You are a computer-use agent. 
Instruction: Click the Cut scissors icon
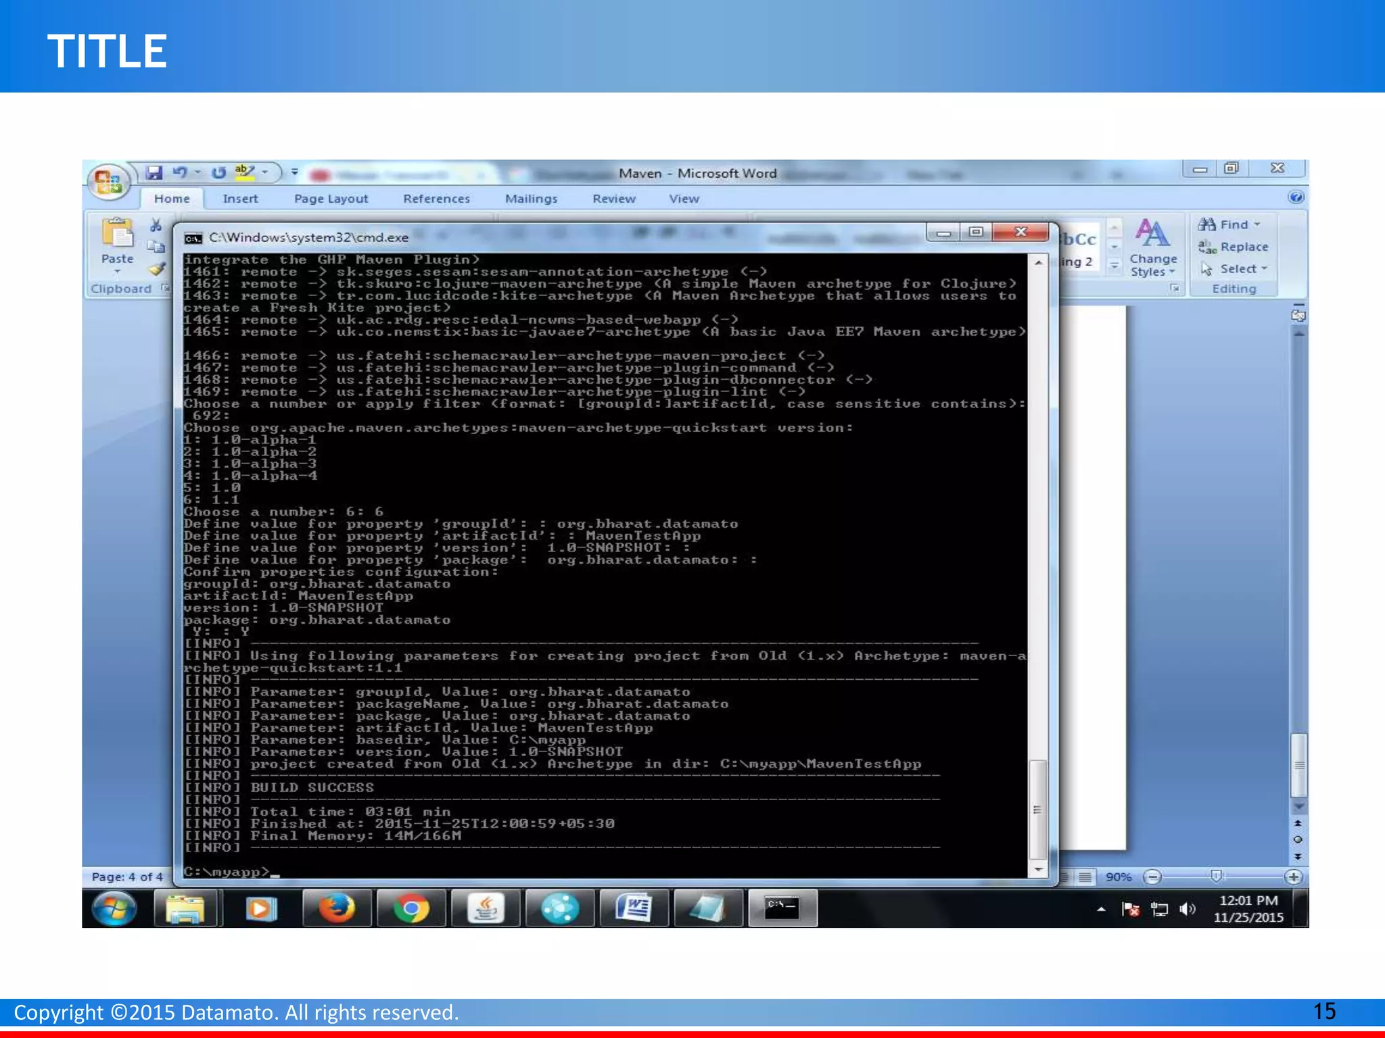(x=156, y=225)
